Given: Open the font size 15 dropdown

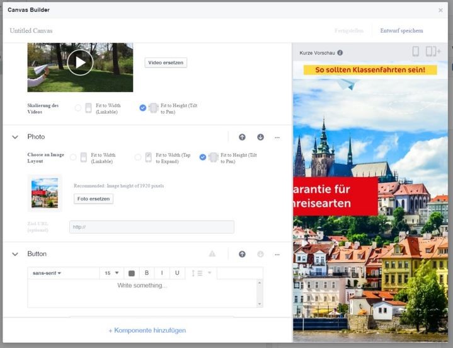Looking at the screenshot, I should [112, 273].
